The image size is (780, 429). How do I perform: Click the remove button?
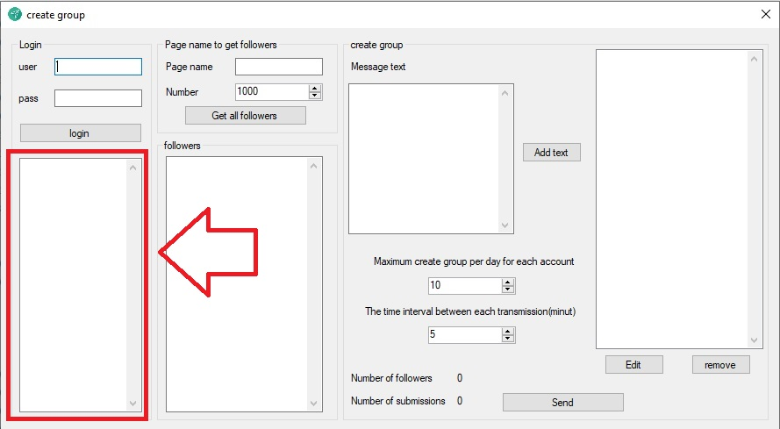coord(720,364)
